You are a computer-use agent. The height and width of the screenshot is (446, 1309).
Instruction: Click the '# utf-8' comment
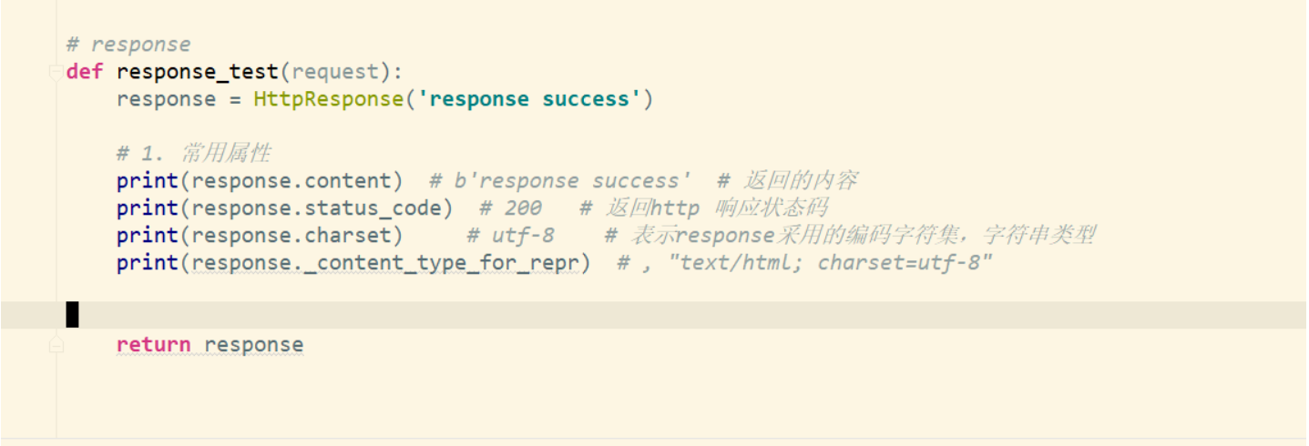coord(510,236)
